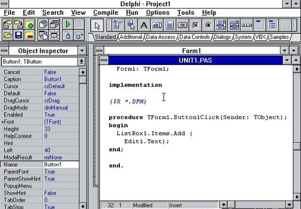Pick the OK Button component in palette
The image size is (301, 209).
coord(183,25)
